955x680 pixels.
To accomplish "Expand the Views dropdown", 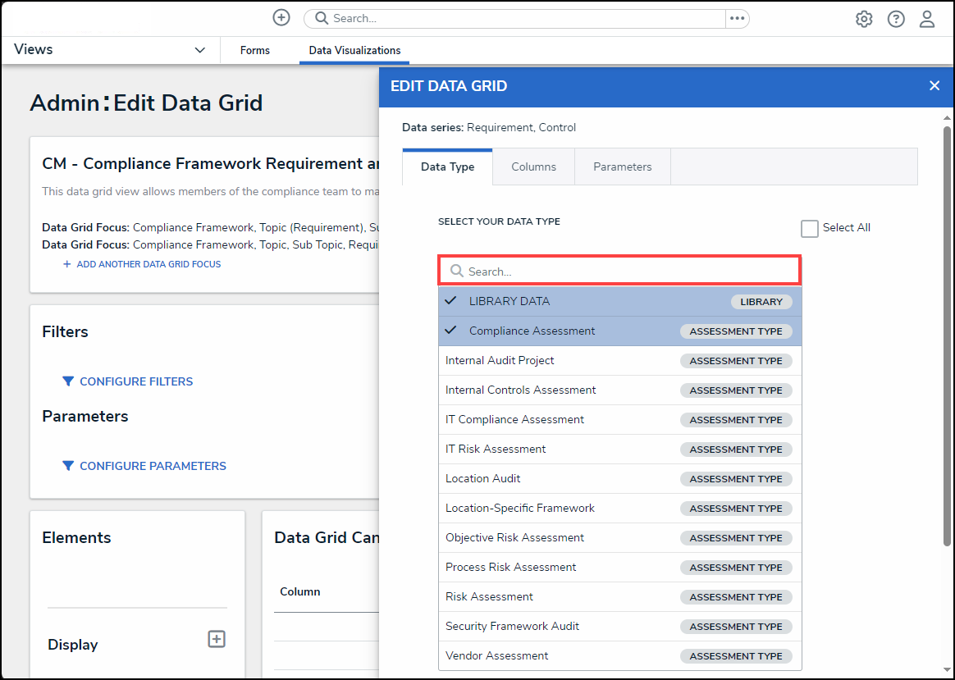I will [x=199, y=50].
